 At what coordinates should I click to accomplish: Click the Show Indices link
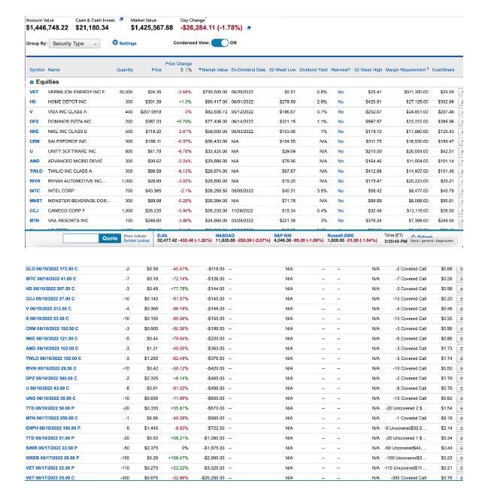[135, 236]
